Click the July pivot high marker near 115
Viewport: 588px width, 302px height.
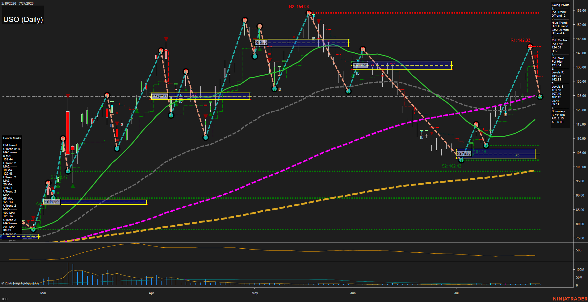tap(476, 124)
